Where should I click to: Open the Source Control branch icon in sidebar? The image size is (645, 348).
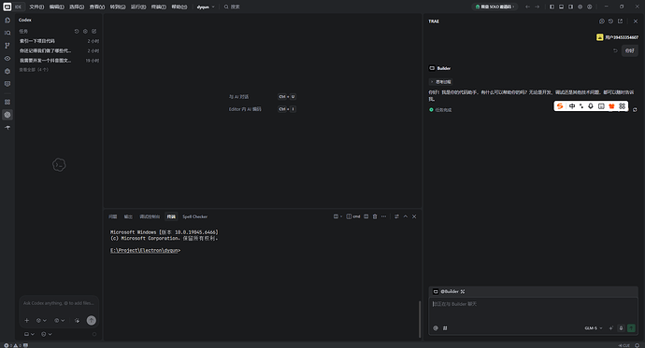(7, 46)
